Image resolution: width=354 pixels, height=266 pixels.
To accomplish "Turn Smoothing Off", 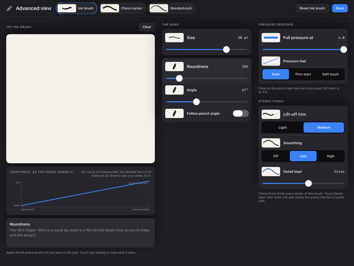I will tap(276, 156).
